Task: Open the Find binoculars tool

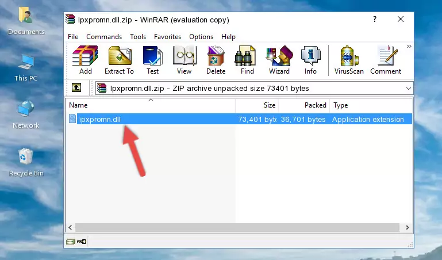Action: (x=247, y=60)
